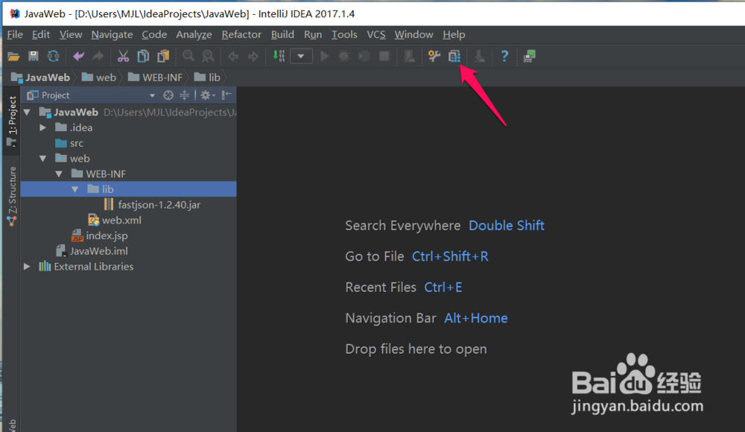Screen dimensions: 745x432
Task: Open the Code menu
Action: [x=154, y=35]
